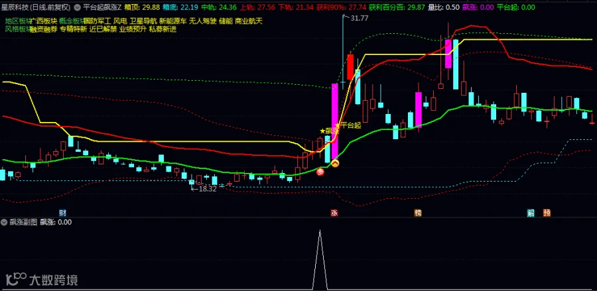Click the ★平台起 star signal
The width and height of the screenshot is (597, 291).
click(347, 125)
